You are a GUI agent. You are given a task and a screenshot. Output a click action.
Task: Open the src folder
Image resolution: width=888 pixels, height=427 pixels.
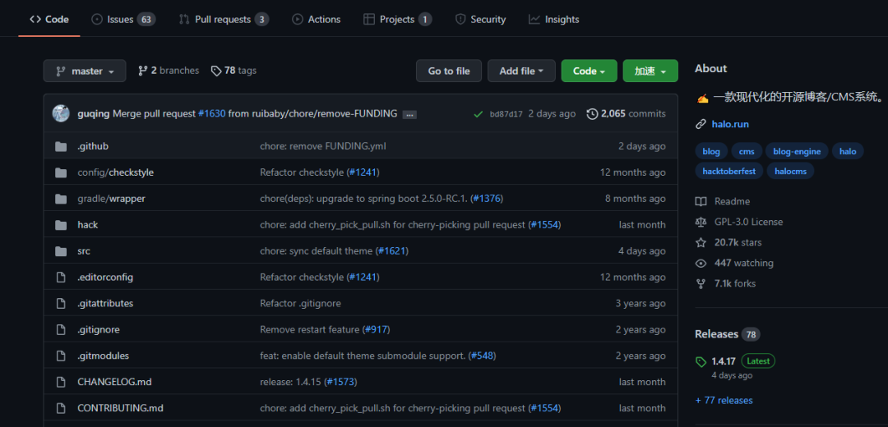tap(84, 251)
